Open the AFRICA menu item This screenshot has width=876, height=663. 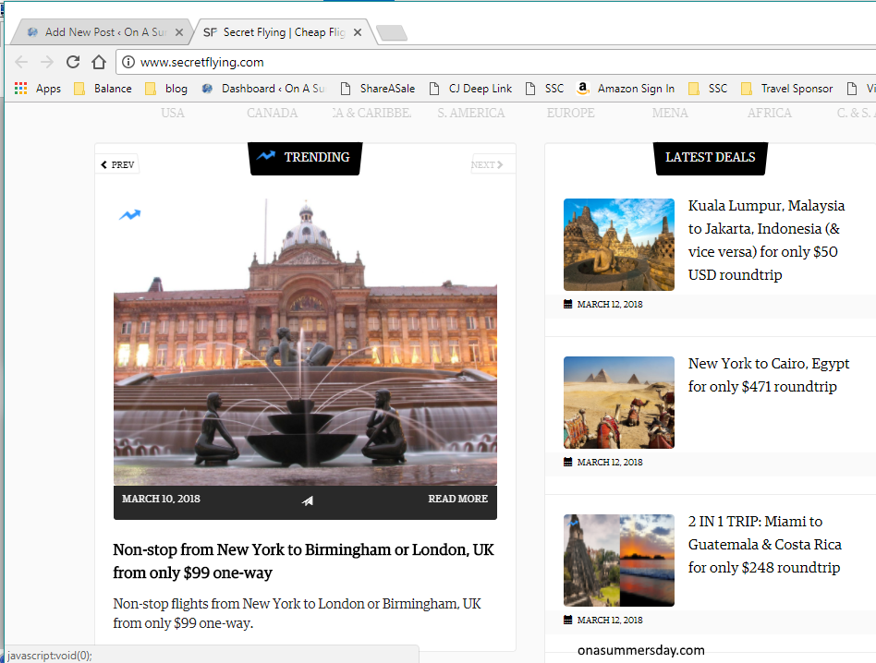tap(770, 113)
